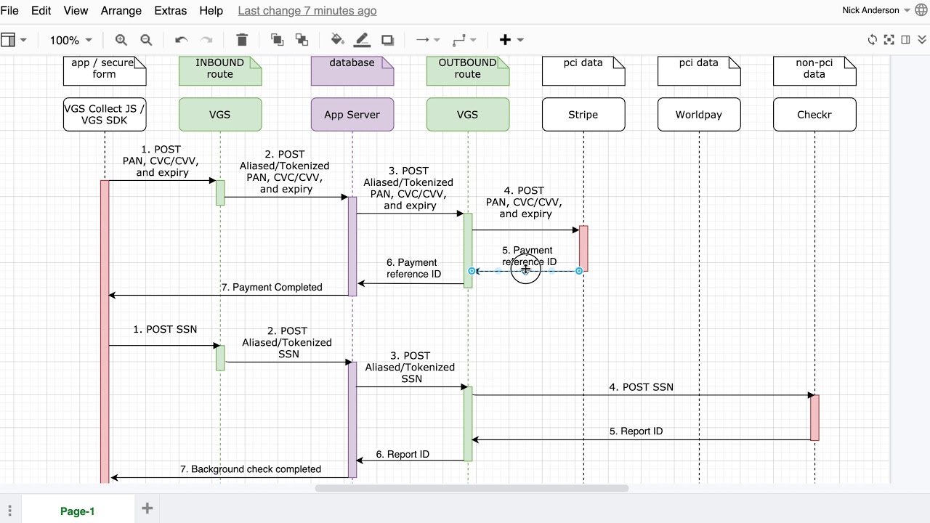Click the Fill Color paint bucket icon
Screen dimensions: 930x523
[337, 40]
